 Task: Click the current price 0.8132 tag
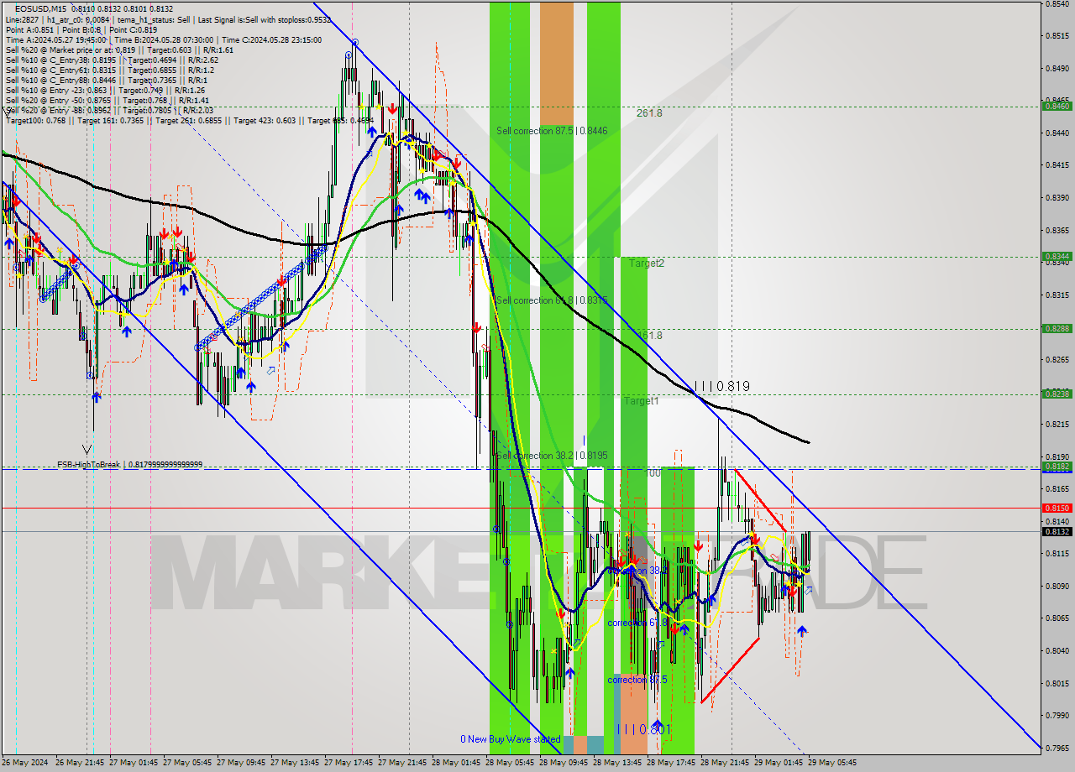[1057, 531]
